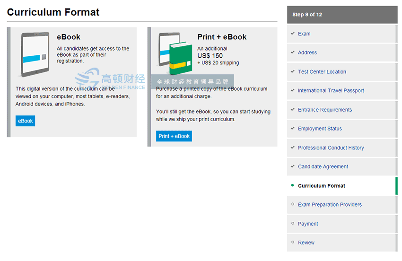Screen dimensions: 402x261
Task: Go to the Payment step
Action: coord(308,224)
